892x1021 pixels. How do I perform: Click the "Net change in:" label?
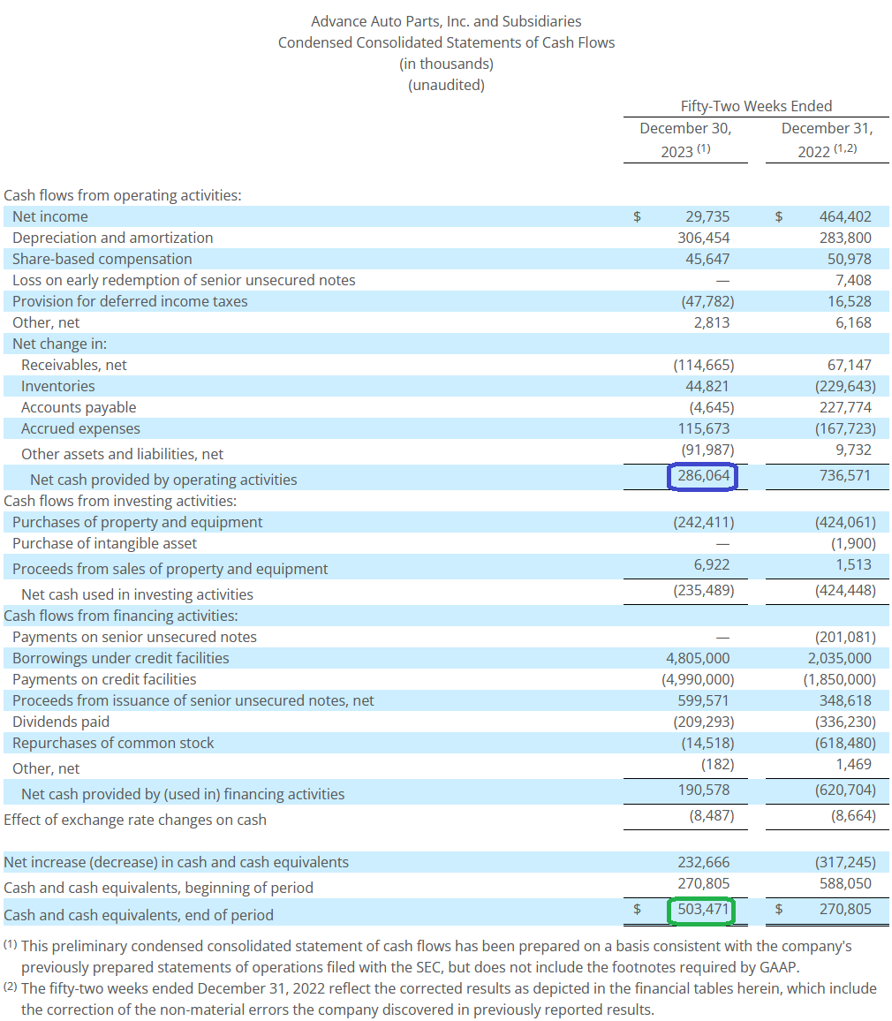coord(59,344)
